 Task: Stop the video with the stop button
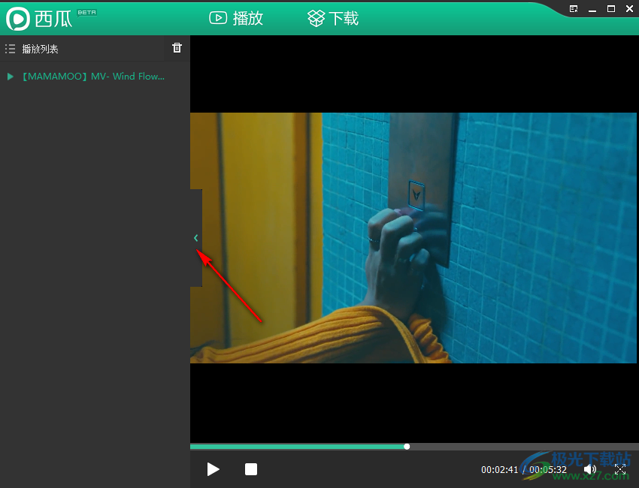coord(251,469)
